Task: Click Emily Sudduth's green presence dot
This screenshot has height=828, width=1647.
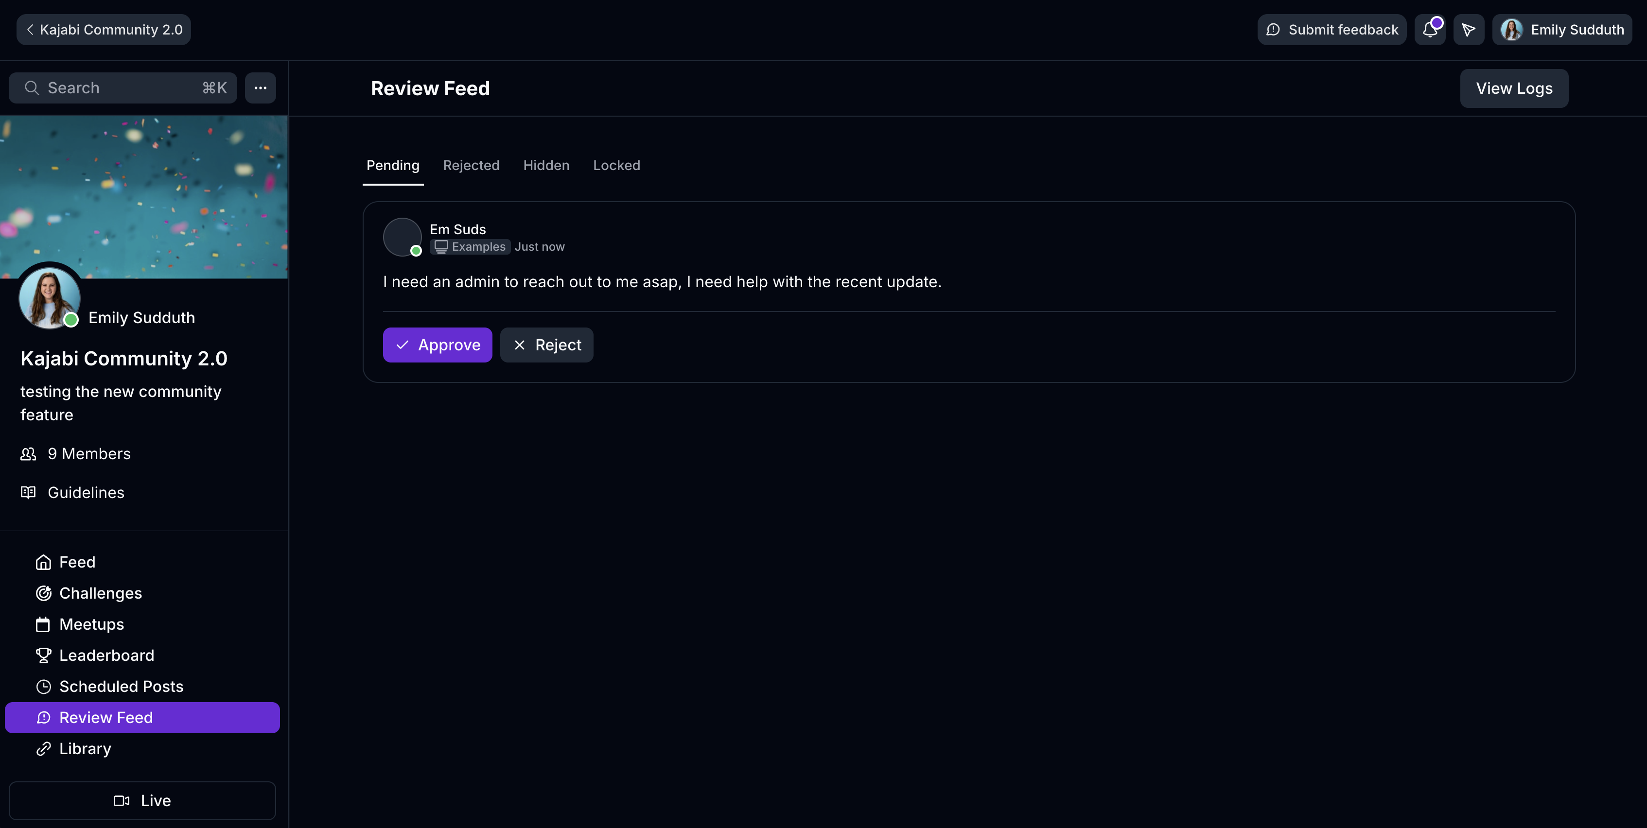Action: point(71,321)
